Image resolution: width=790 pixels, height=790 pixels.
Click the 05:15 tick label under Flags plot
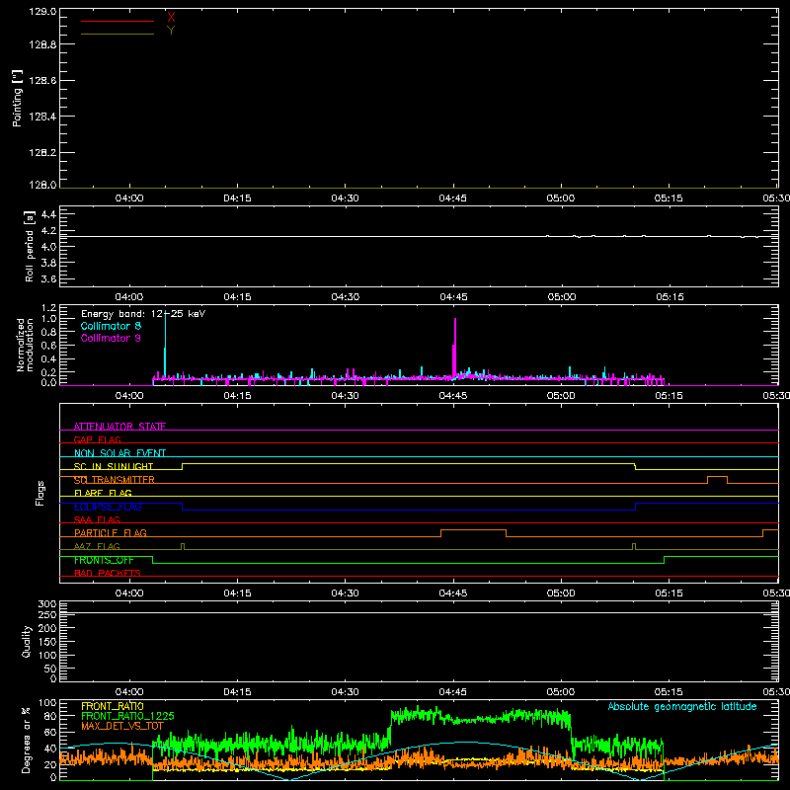click(x=669, y=593)
